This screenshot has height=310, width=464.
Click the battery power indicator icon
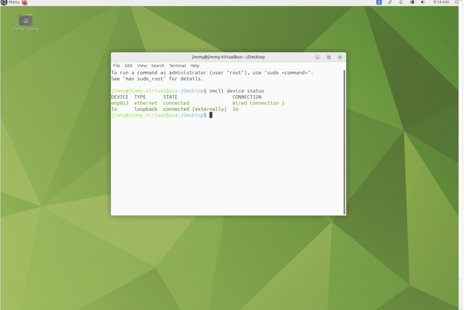(x=412, y=2)
